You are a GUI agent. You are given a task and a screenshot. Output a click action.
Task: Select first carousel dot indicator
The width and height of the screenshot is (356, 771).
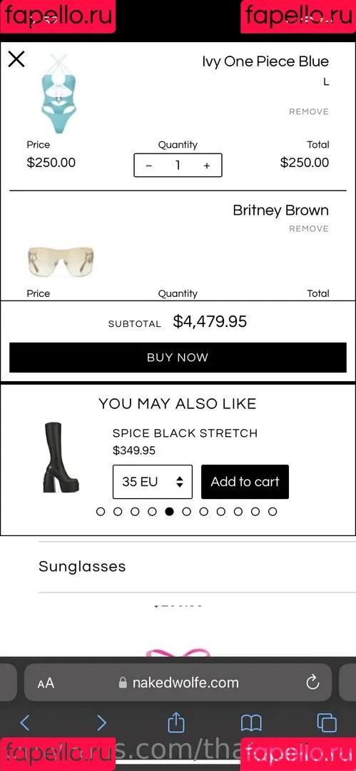pyautogui.click(x=101, y=511)
